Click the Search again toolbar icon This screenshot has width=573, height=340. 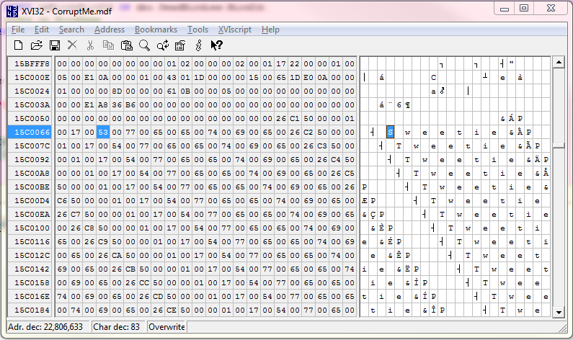[162, 45]
